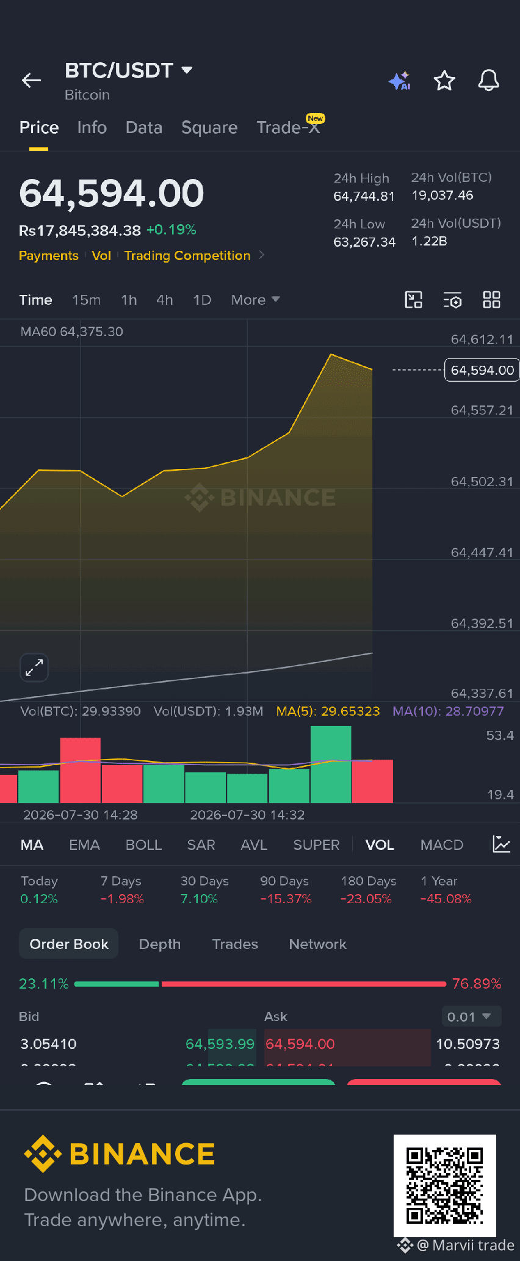Open the Trade-X tab

[289, 126]
